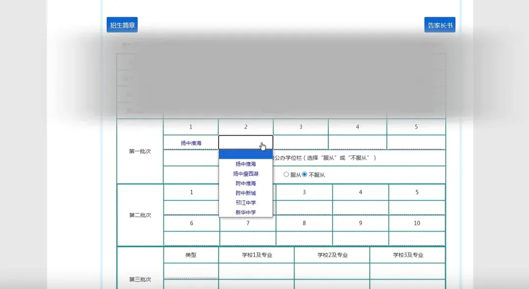Open first-batch choice 5 dropdown cell

coord(416,142)
